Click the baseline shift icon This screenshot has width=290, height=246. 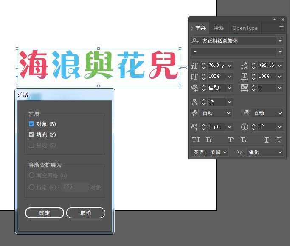[194, 127]
